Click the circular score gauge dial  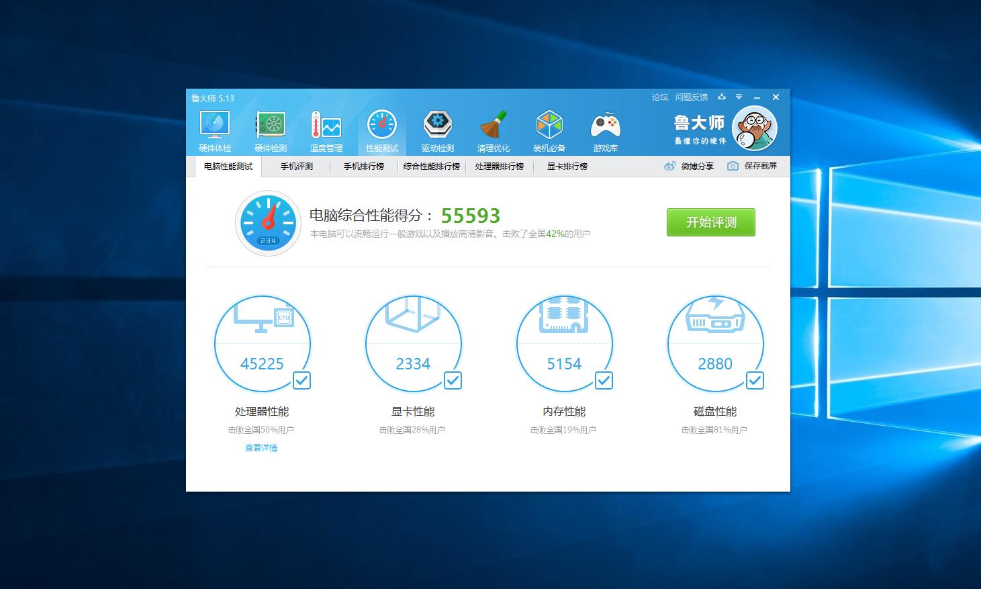[268, 224]
